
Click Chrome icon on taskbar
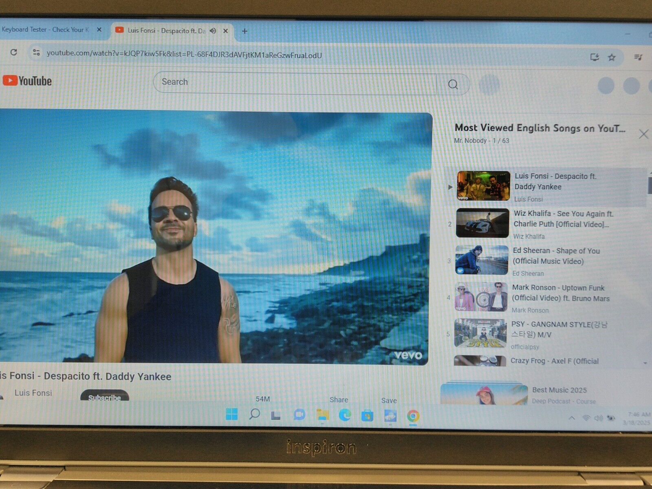tap(413, 416)
